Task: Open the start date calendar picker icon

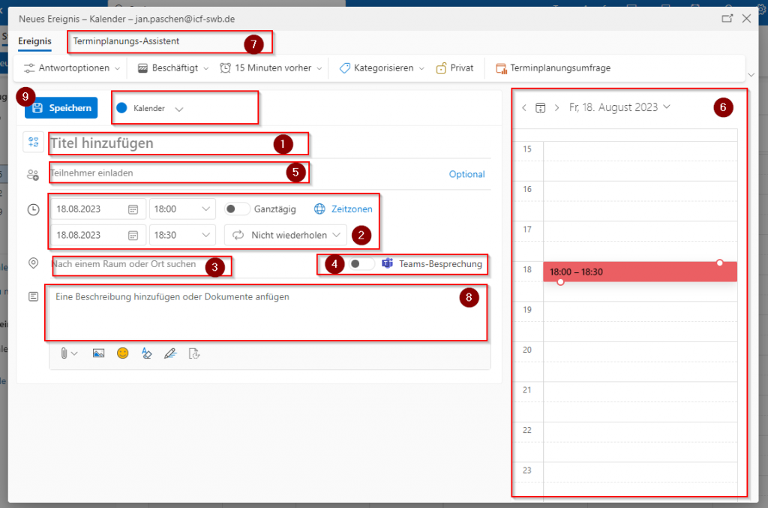Action: [133, 209]
